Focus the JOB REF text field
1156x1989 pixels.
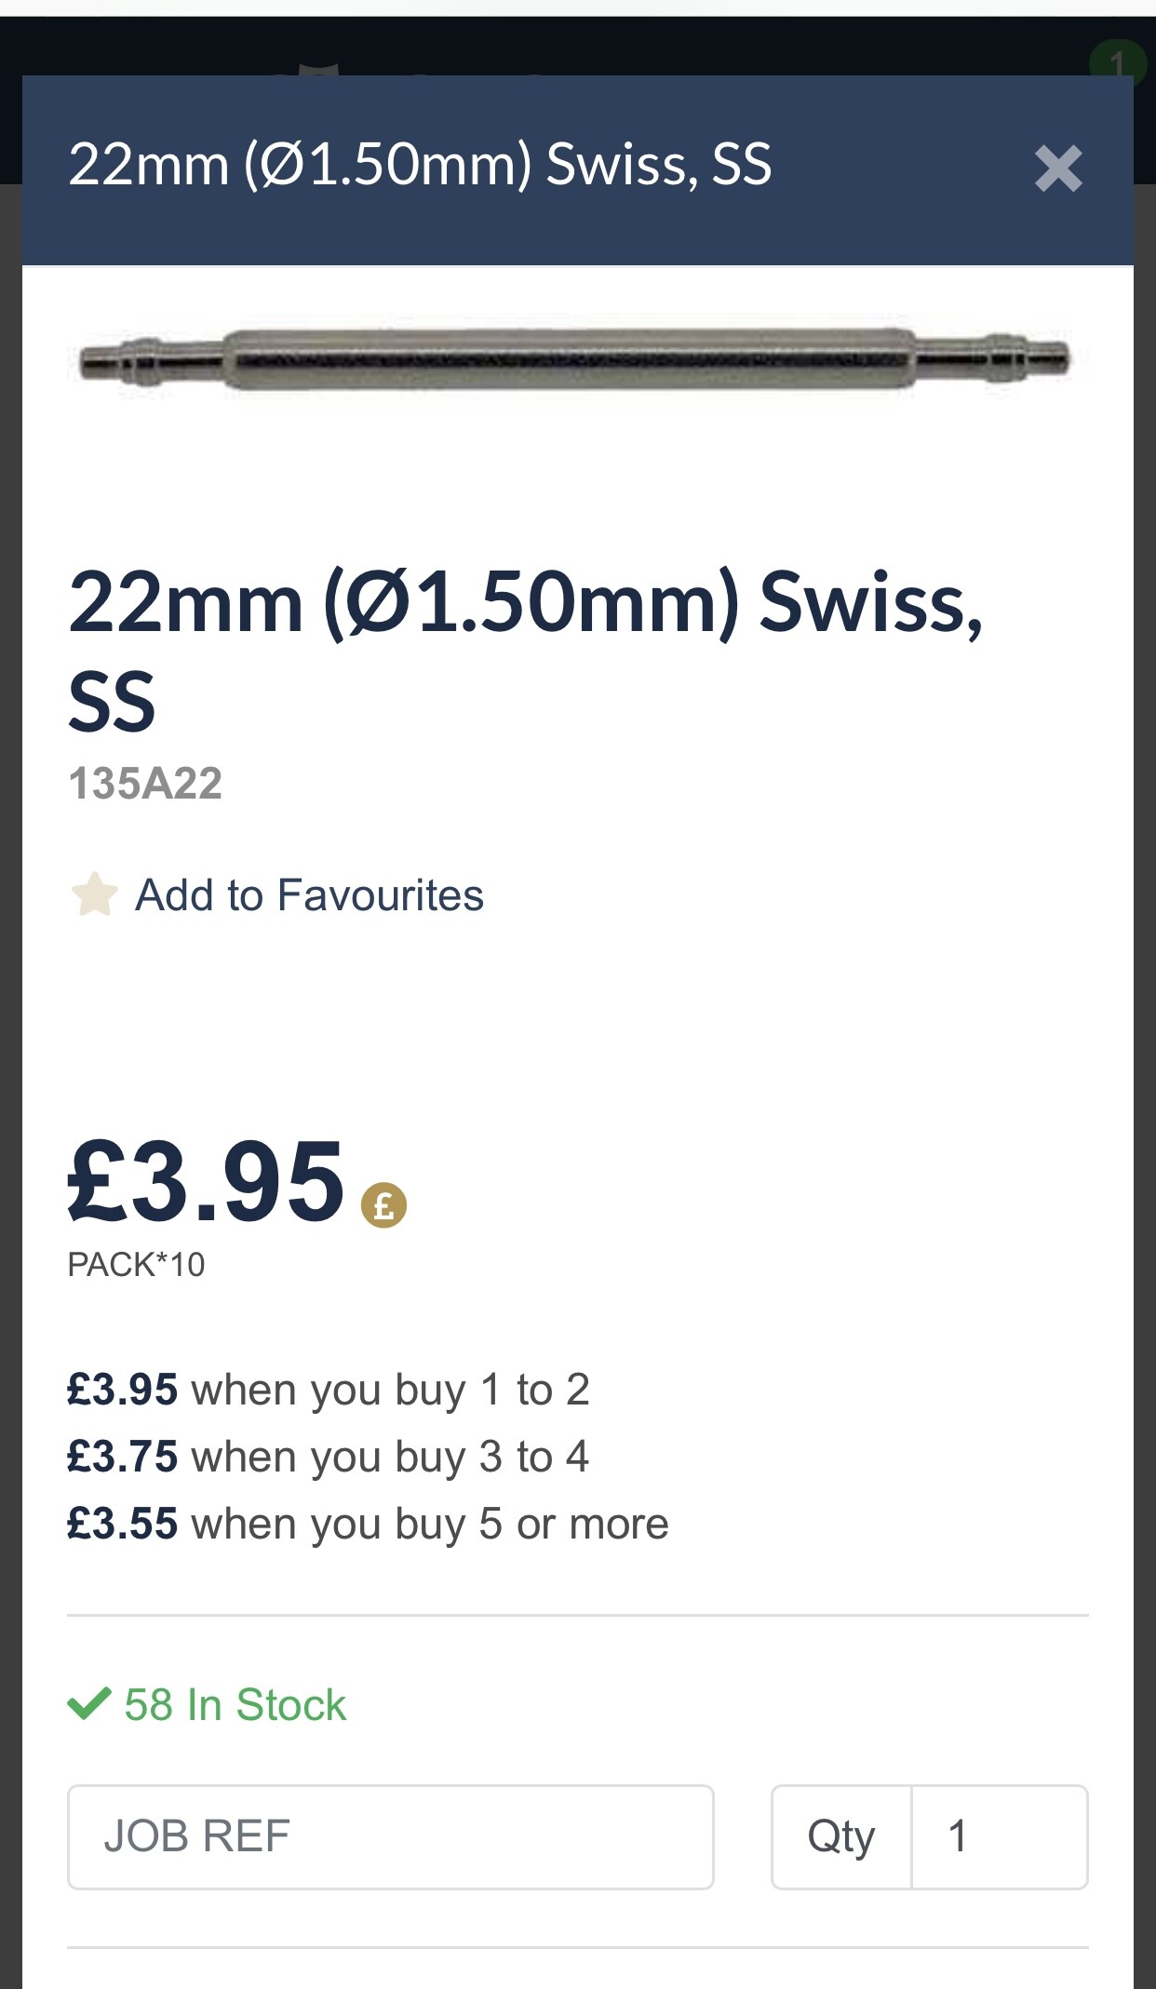(390, 1836)
